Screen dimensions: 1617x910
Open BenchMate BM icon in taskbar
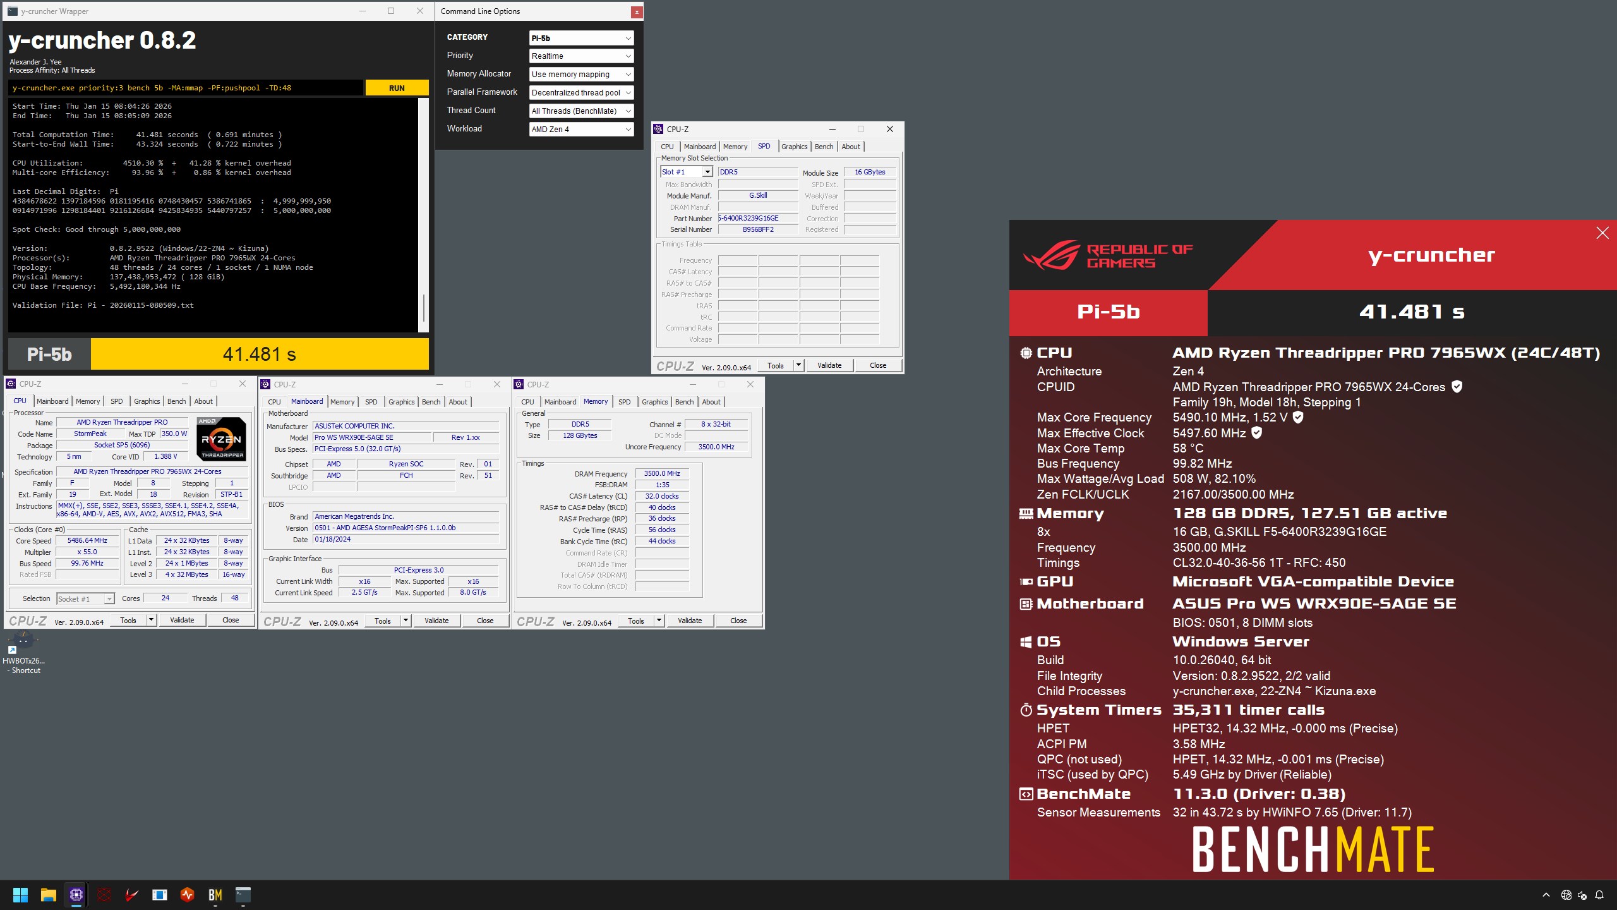pyautogui.click(x=215, y=895)
